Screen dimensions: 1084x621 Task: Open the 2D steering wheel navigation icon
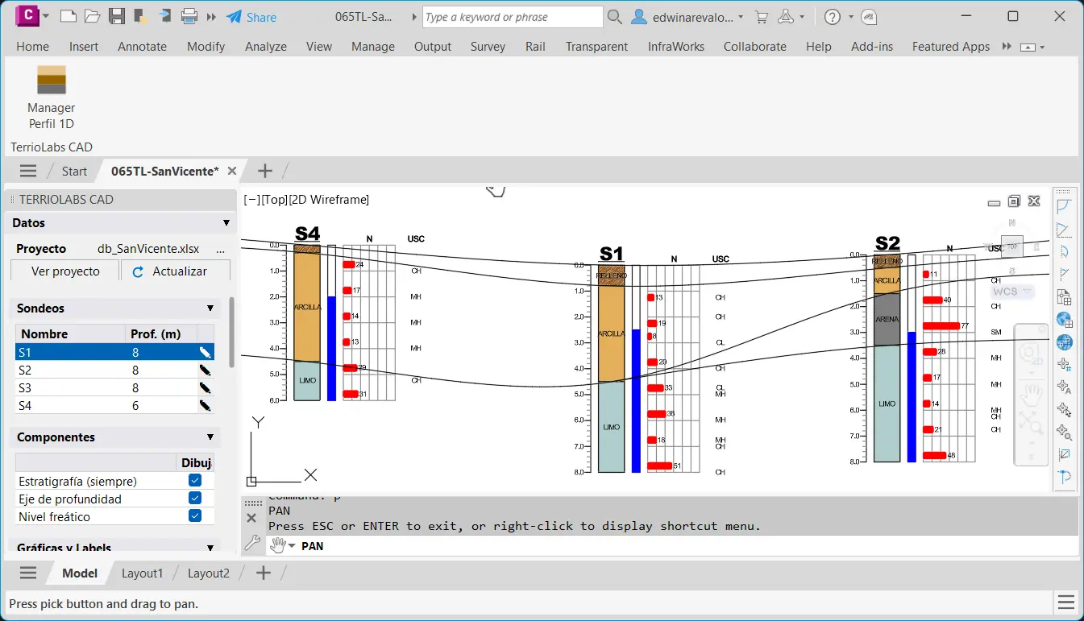1031,353
